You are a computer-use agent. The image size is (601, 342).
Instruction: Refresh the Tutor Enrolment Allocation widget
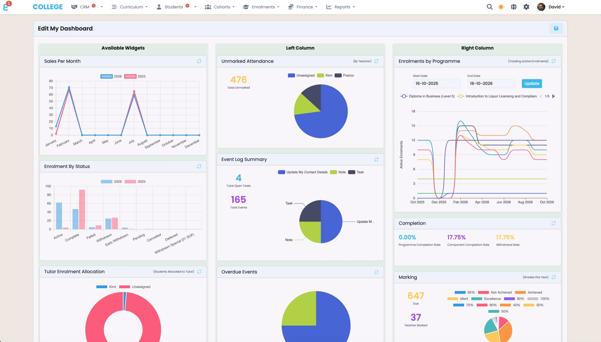[x=199, y=271]
